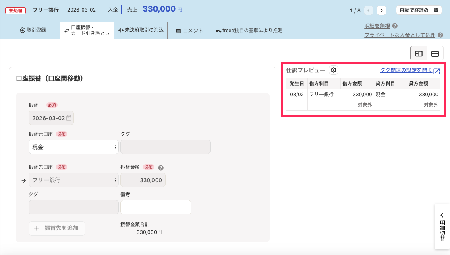Open help icon next to 振替金額
The width and height of the screenshot is (450, 255).
pyautogui.click(x=161, y=168)
